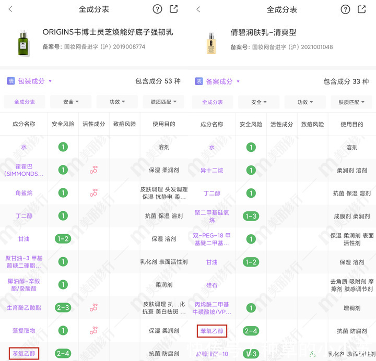Open 椰油醇-辛酸酯/癸酸酯 ingredient
This screenshot has height=361, width=376.
23,285
